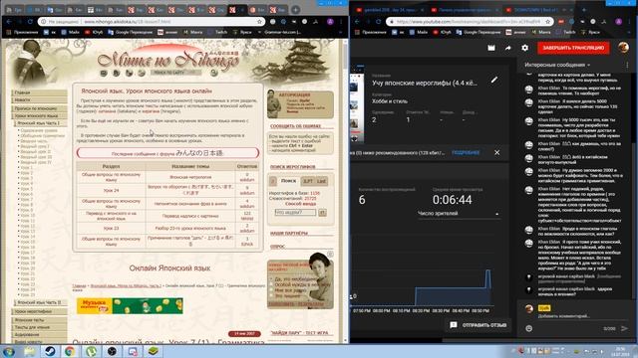The image size is (638, 358).
Task: Open forum topic 'Японская натурология'
Action: coord(190,177)
